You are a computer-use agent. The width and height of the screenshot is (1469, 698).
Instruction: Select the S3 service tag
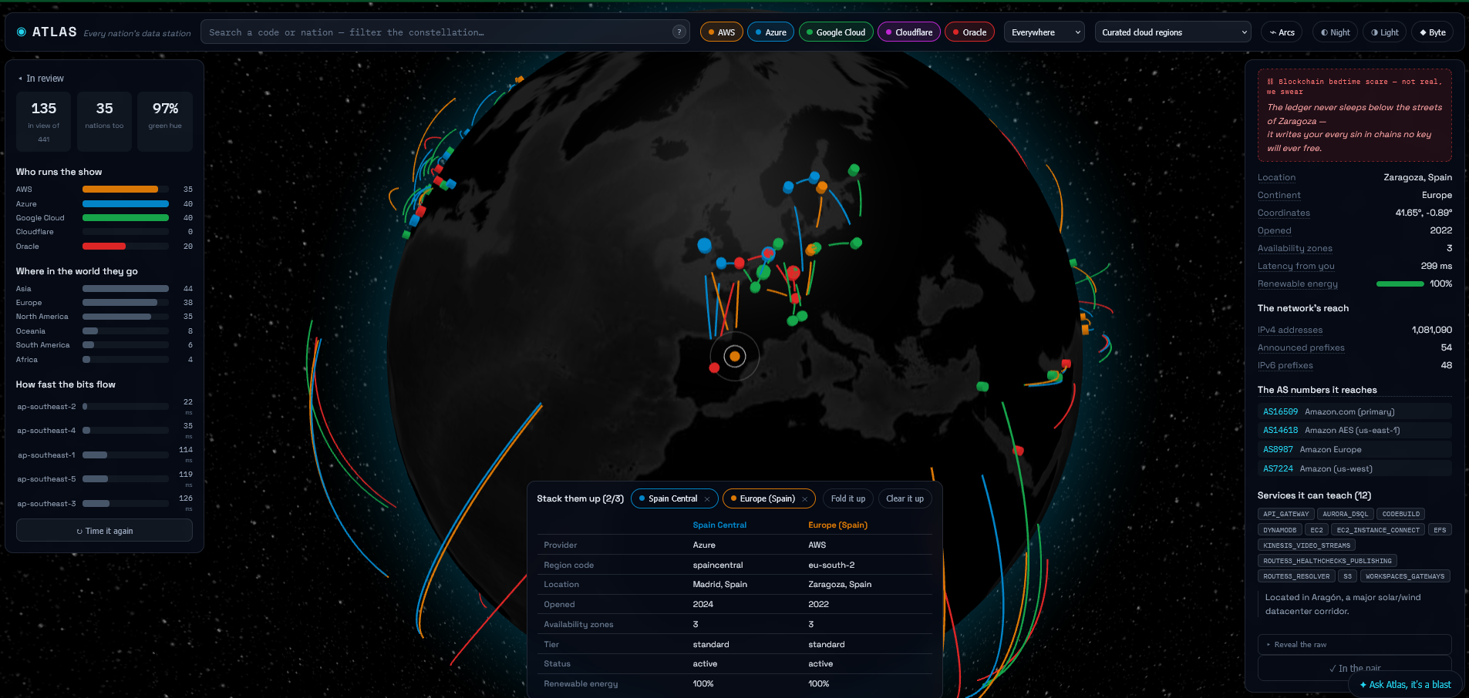[1347, 576]
